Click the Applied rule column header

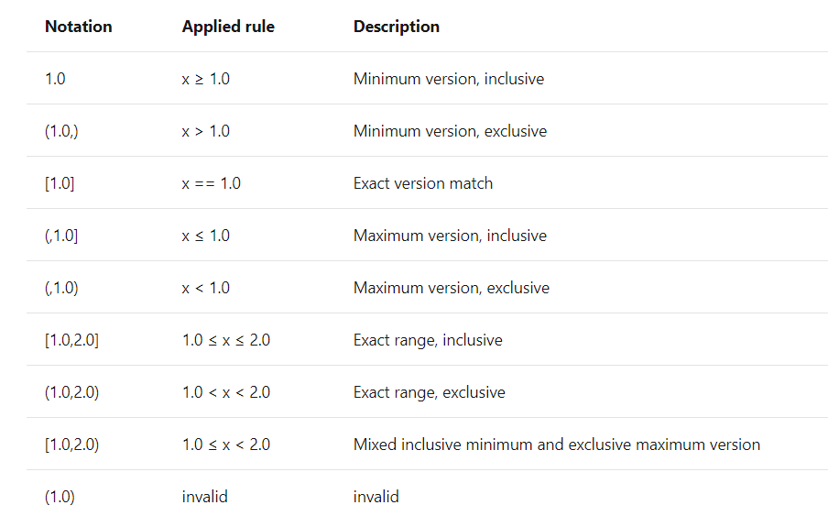[228, 27]
